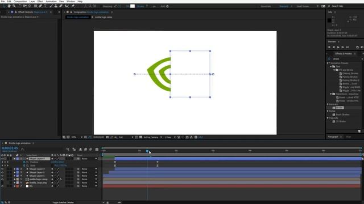Select the Selection tool in toolbar
This screenshot has height=204, width=364.
[4, 6]
